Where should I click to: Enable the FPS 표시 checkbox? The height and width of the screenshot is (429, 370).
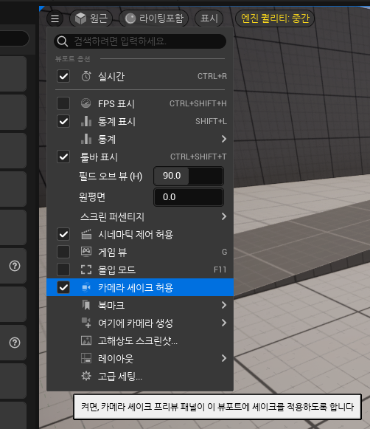[x=63, y=103]
